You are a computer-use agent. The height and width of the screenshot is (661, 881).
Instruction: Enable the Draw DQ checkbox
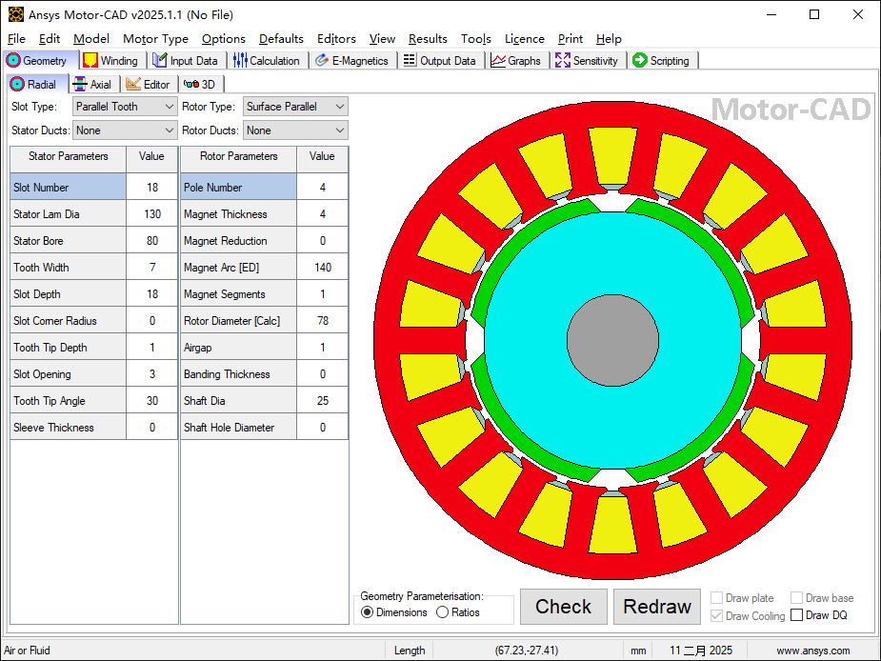[797, 615]
